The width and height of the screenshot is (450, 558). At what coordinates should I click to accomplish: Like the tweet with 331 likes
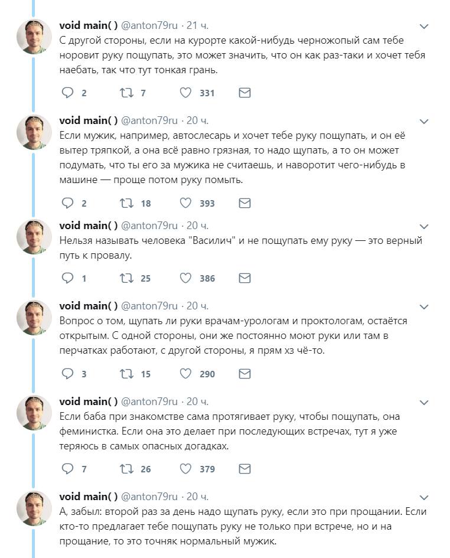(x=185, y=93)
